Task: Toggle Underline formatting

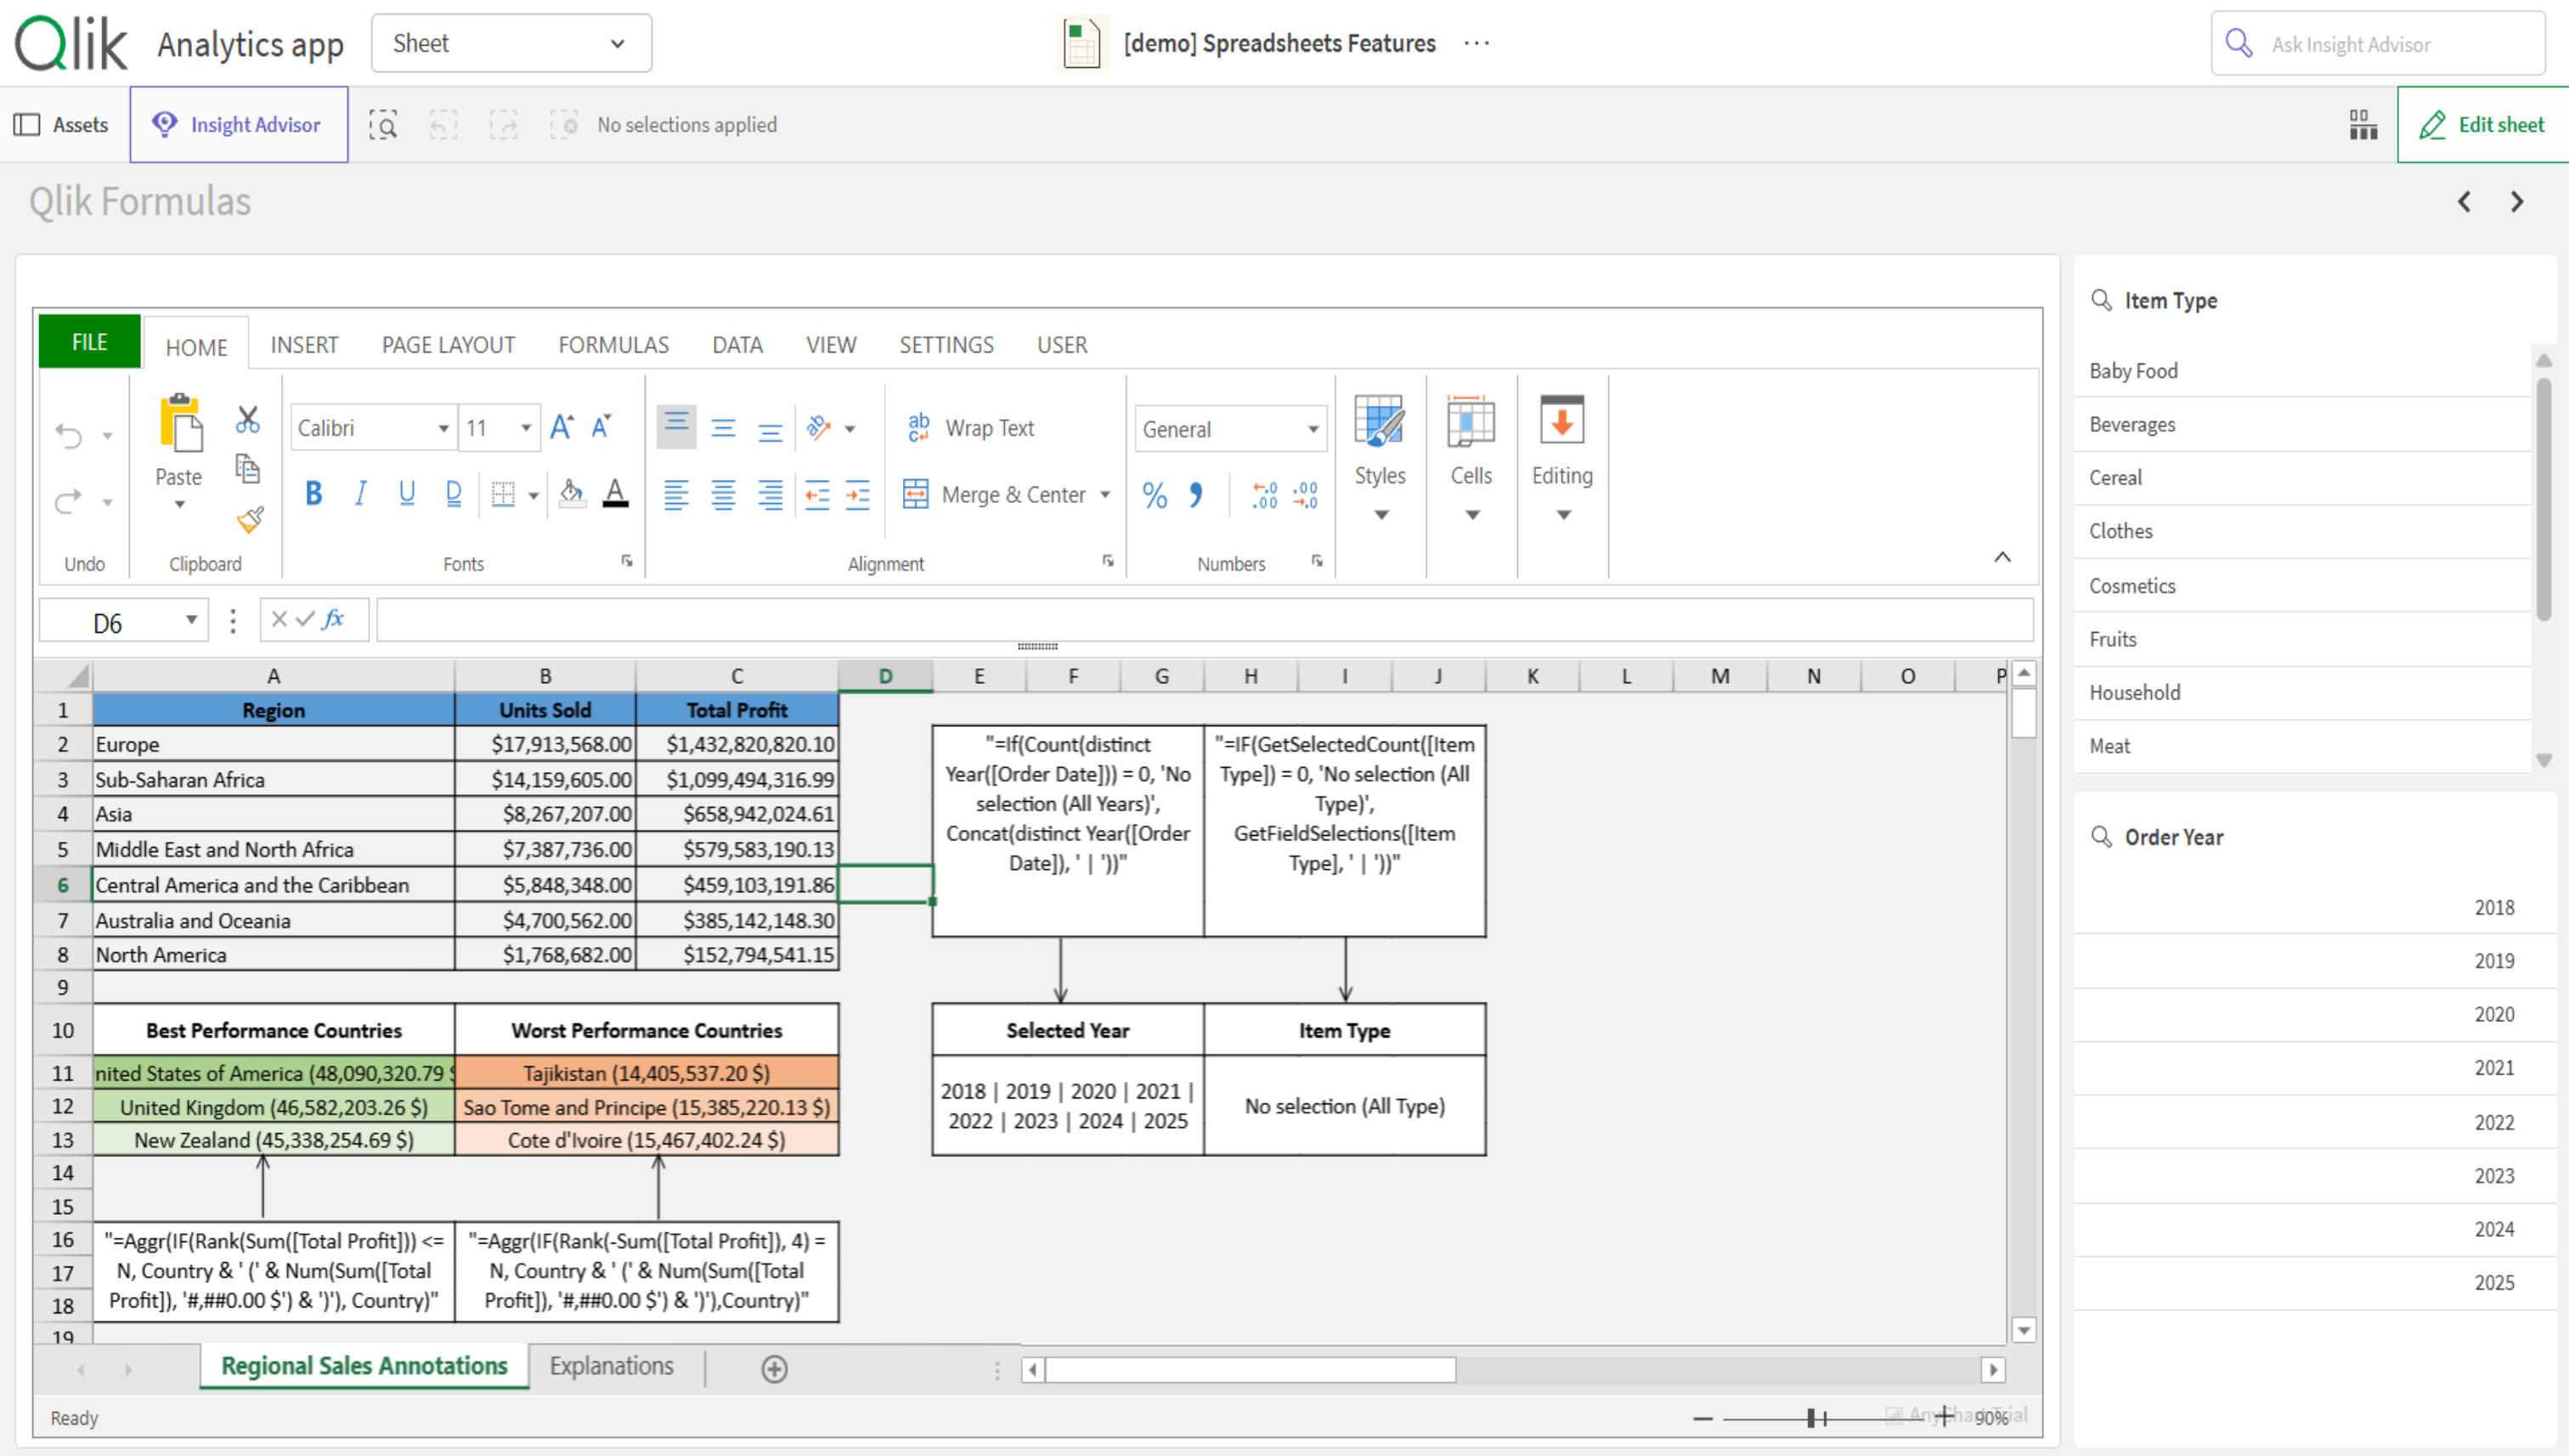Action: (407, 494)
